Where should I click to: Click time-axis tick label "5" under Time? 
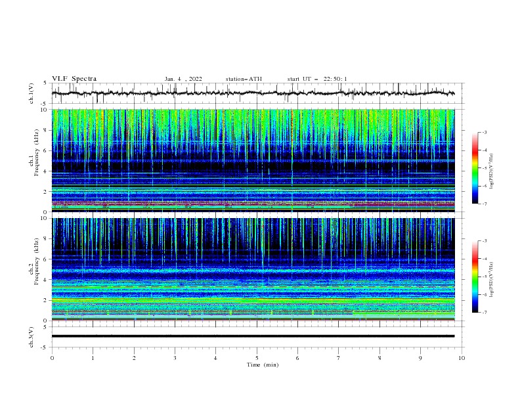tap(257, 358)
